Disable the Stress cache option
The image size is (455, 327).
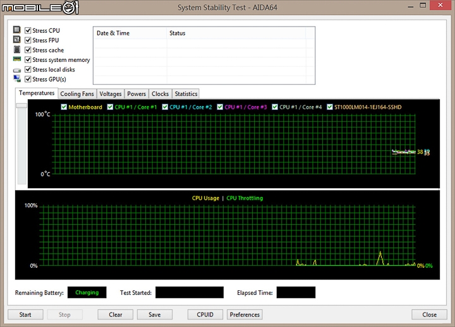click(28, 50)
